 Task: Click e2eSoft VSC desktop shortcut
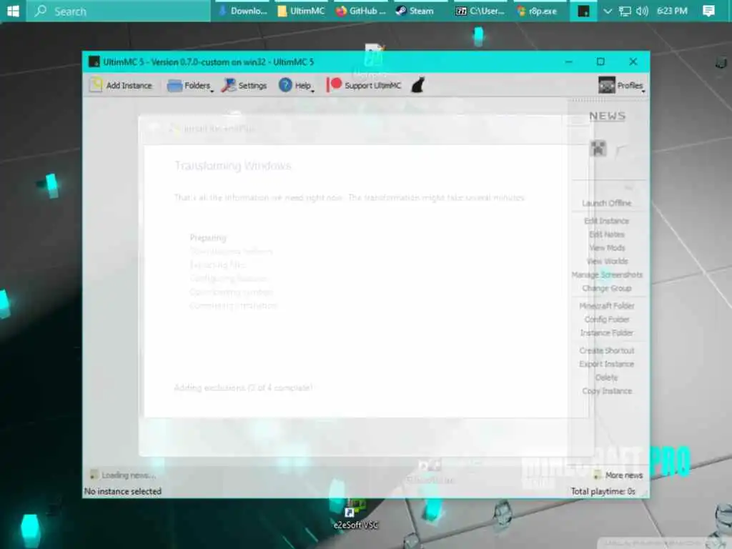355,513
